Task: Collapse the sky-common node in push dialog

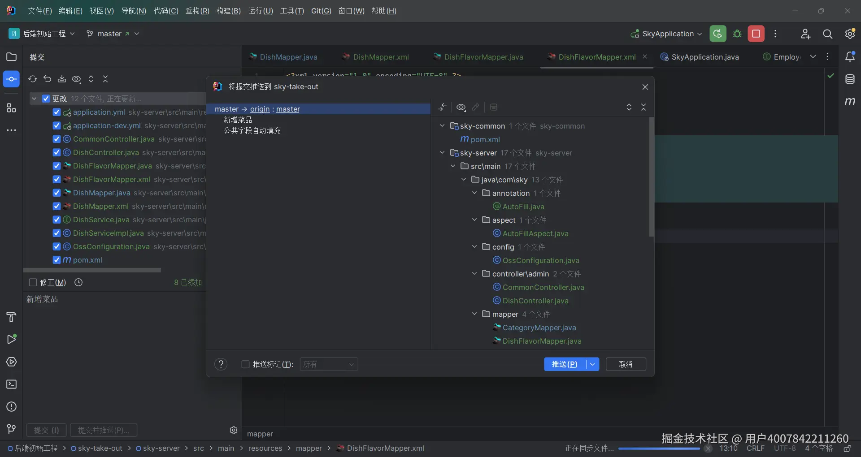Action: coord(442,126)
